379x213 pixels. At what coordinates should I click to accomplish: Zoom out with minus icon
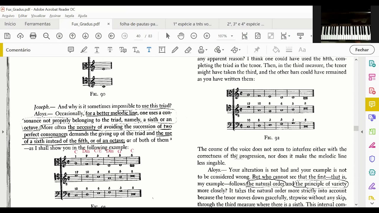click(194, 36)
